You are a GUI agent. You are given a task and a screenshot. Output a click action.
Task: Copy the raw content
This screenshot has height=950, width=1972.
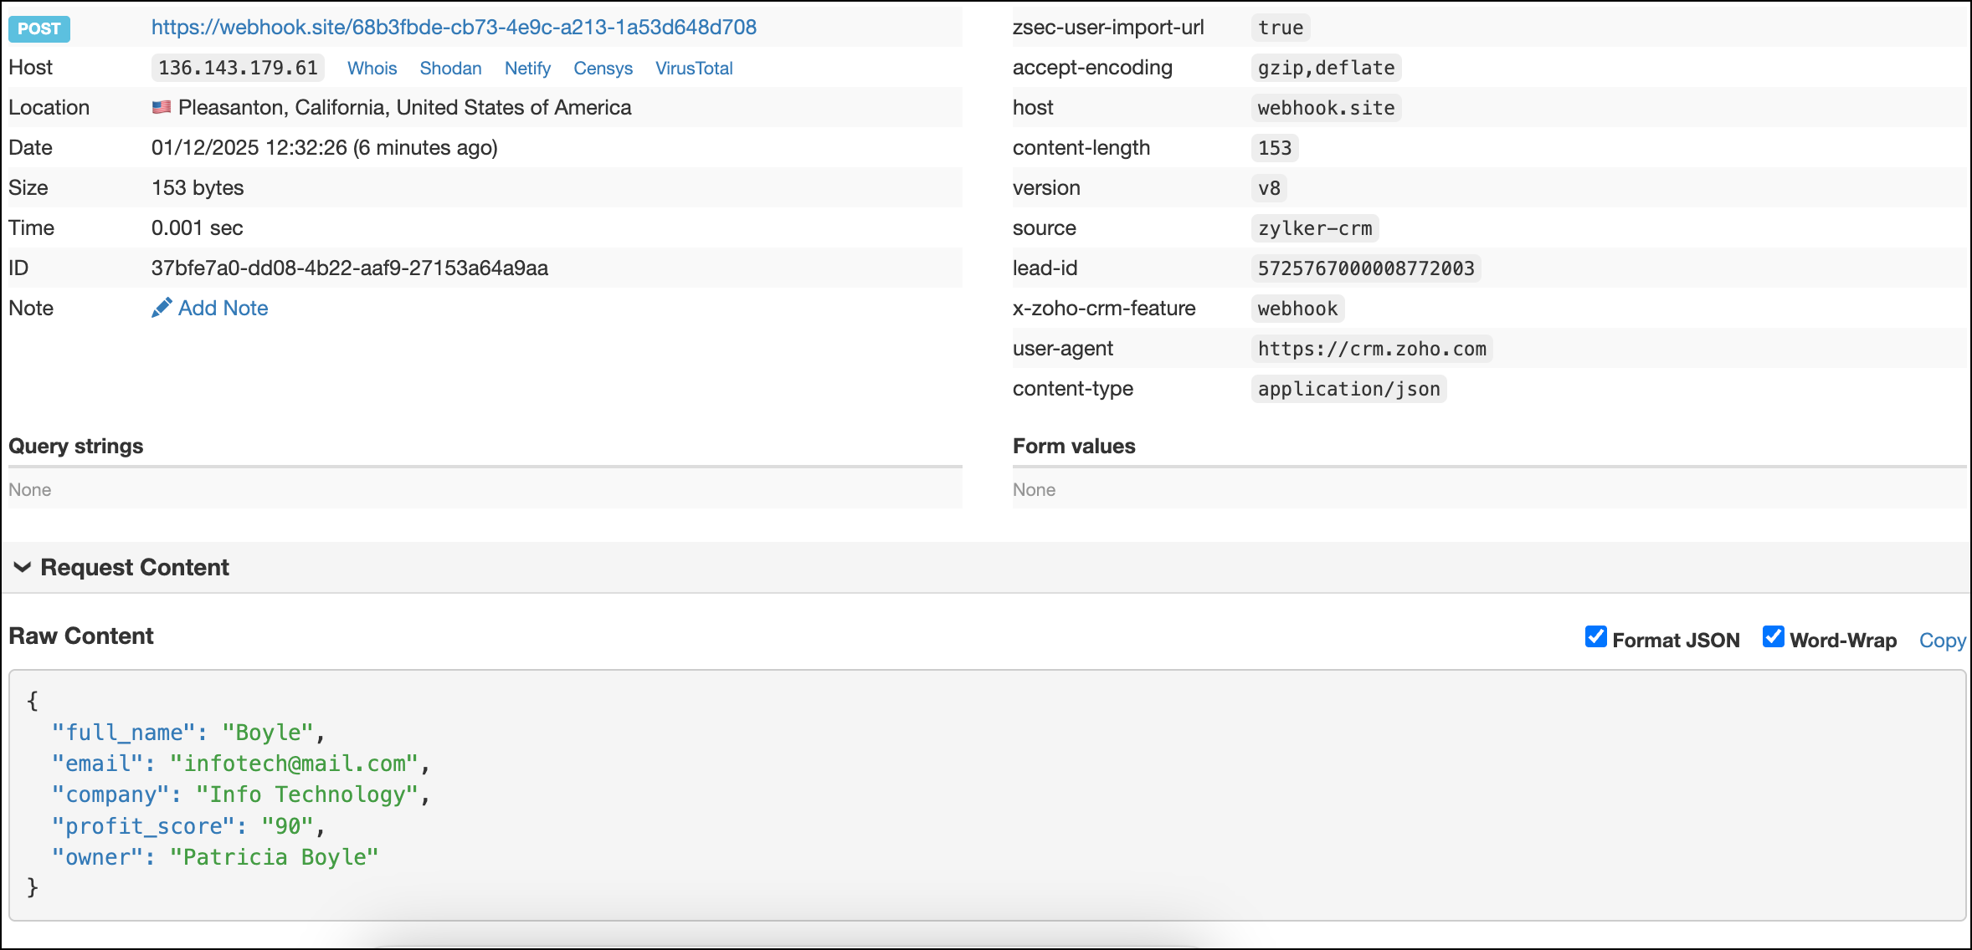tap(1942, 640)
